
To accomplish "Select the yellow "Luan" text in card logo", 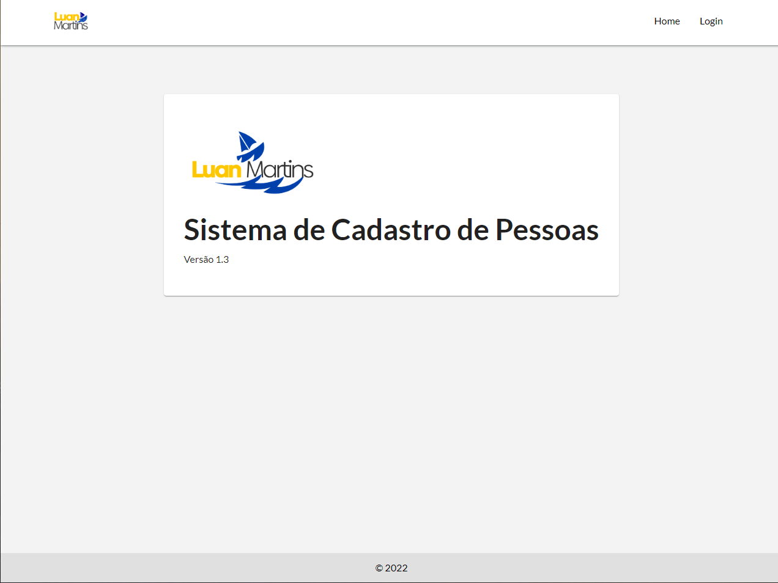I will (x=217, y=169).
